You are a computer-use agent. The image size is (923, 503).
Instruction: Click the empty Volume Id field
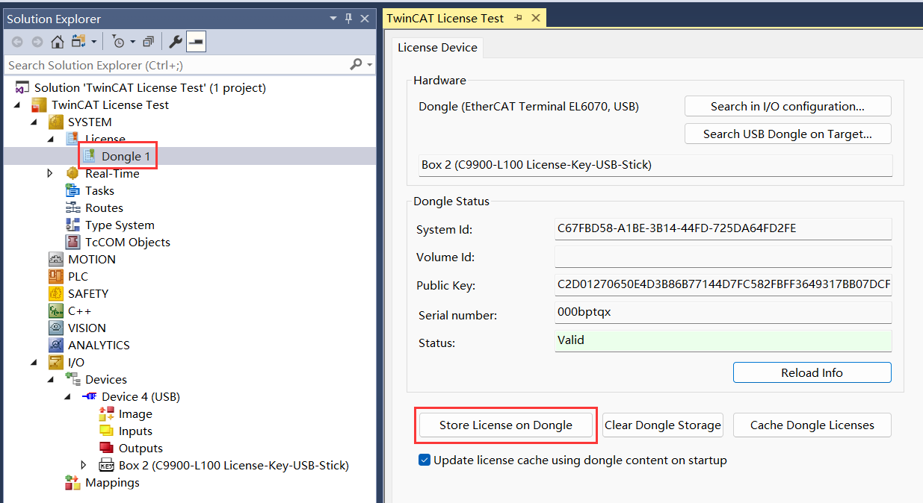[723, 257]
